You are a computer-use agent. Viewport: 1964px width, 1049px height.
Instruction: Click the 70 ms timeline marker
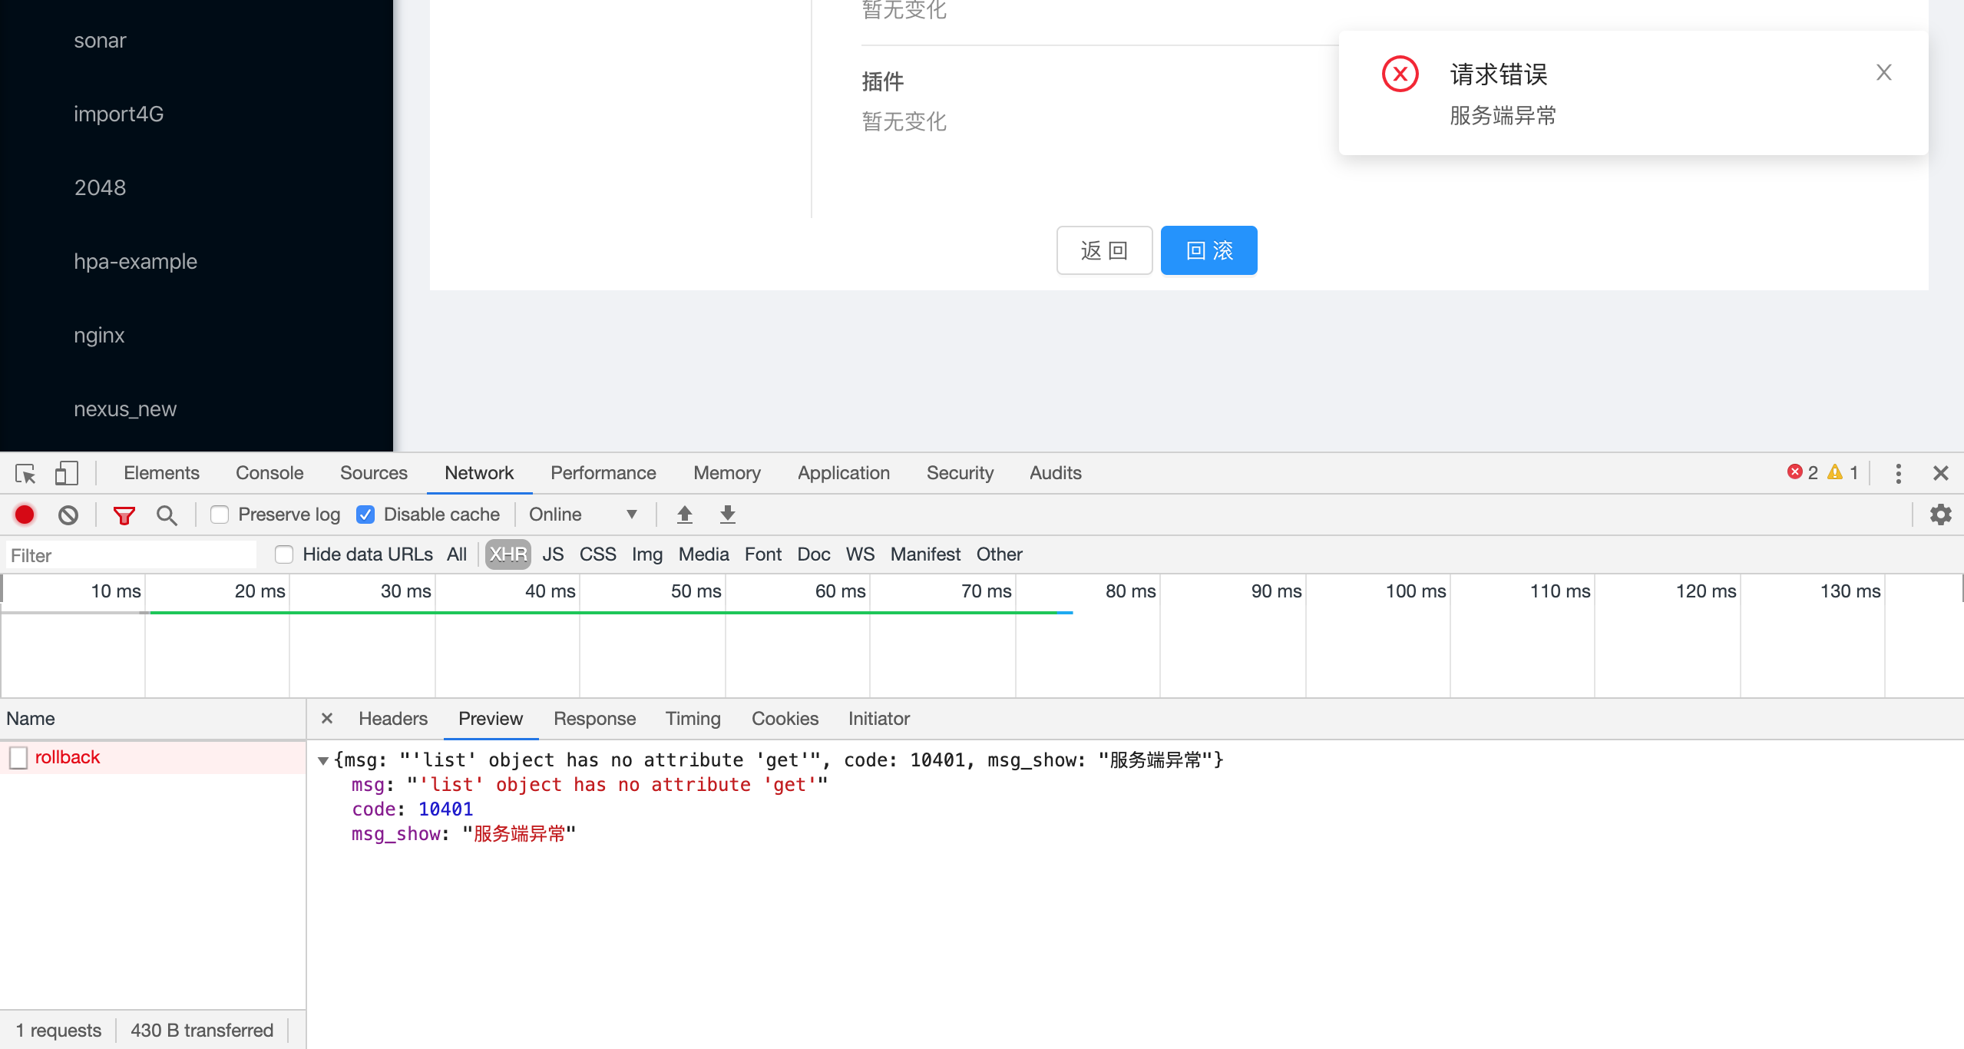986,591
